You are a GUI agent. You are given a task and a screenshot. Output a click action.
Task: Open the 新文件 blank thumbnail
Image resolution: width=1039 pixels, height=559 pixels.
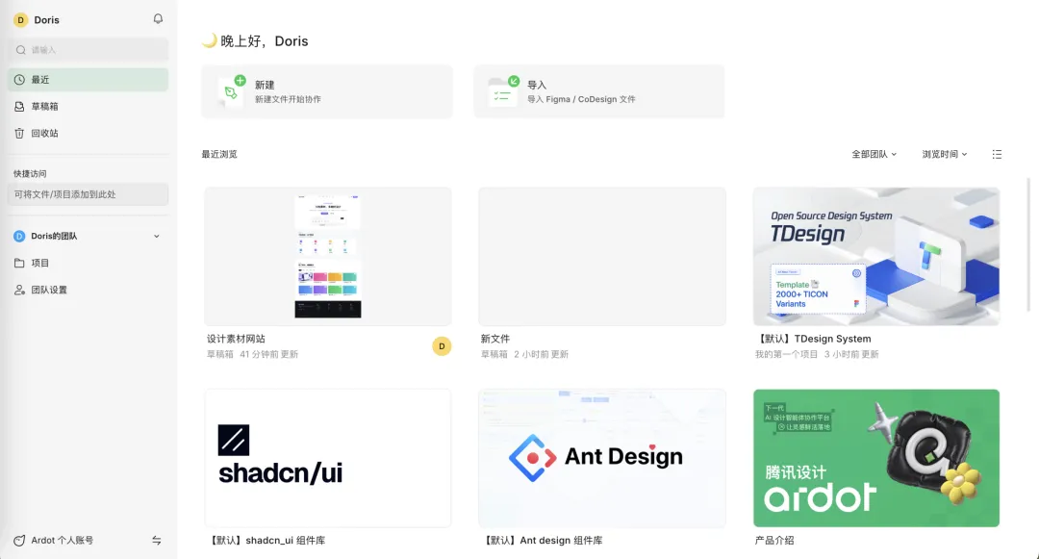[602, 256]
